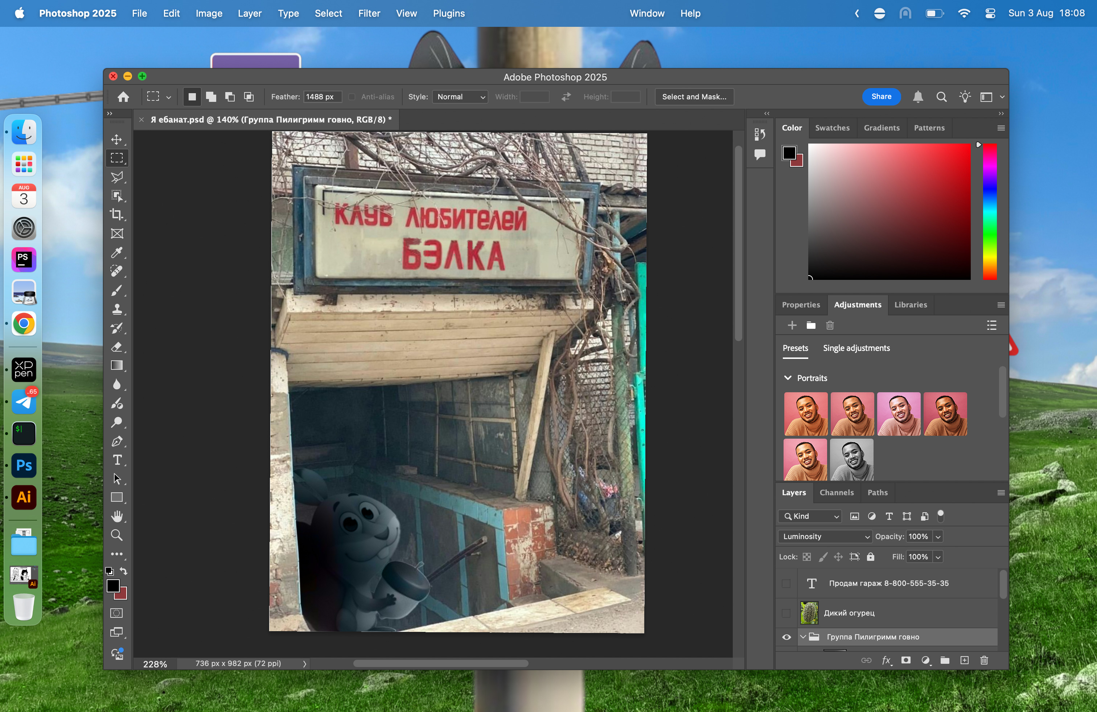1097x712 pixels.
Task: Add a layer mask using the Layers panel icon
Action: click(x=906, y=660)
